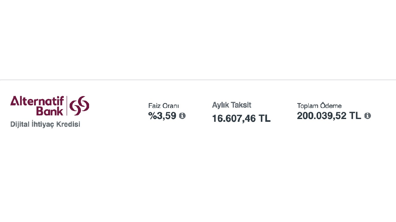Screen dimensions: 396x222
Task: Click the info icon beside %3,59 rate
Action: (x=182, y=116)
